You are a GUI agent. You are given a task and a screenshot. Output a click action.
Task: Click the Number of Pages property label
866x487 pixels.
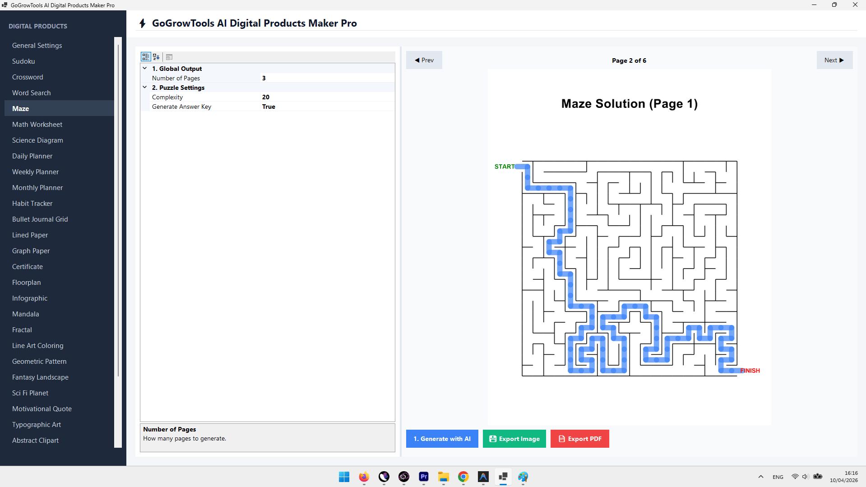(x=176, y=78)
